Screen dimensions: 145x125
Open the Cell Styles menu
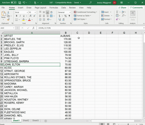point(80,19)
